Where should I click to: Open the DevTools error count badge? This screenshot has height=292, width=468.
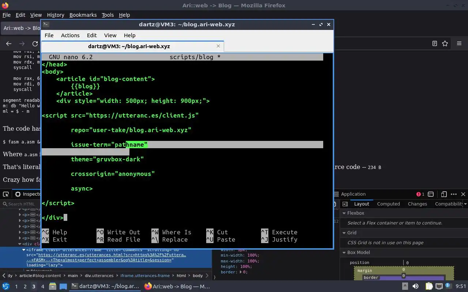coord(420,194)
